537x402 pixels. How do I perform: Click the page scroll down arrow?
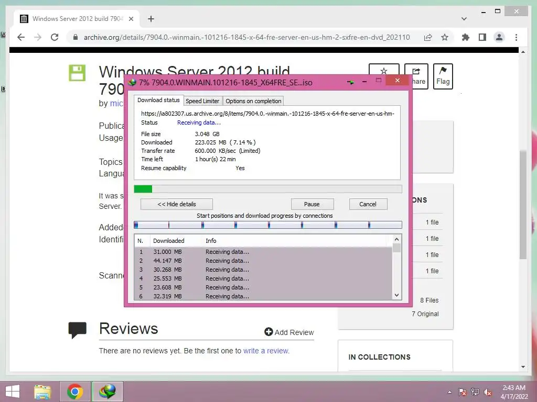pos(523,367)
